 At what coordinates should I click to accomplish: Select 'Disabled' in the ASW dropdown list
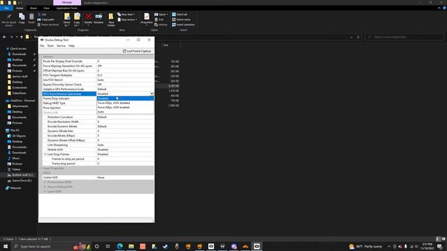(x=125, y=98)
